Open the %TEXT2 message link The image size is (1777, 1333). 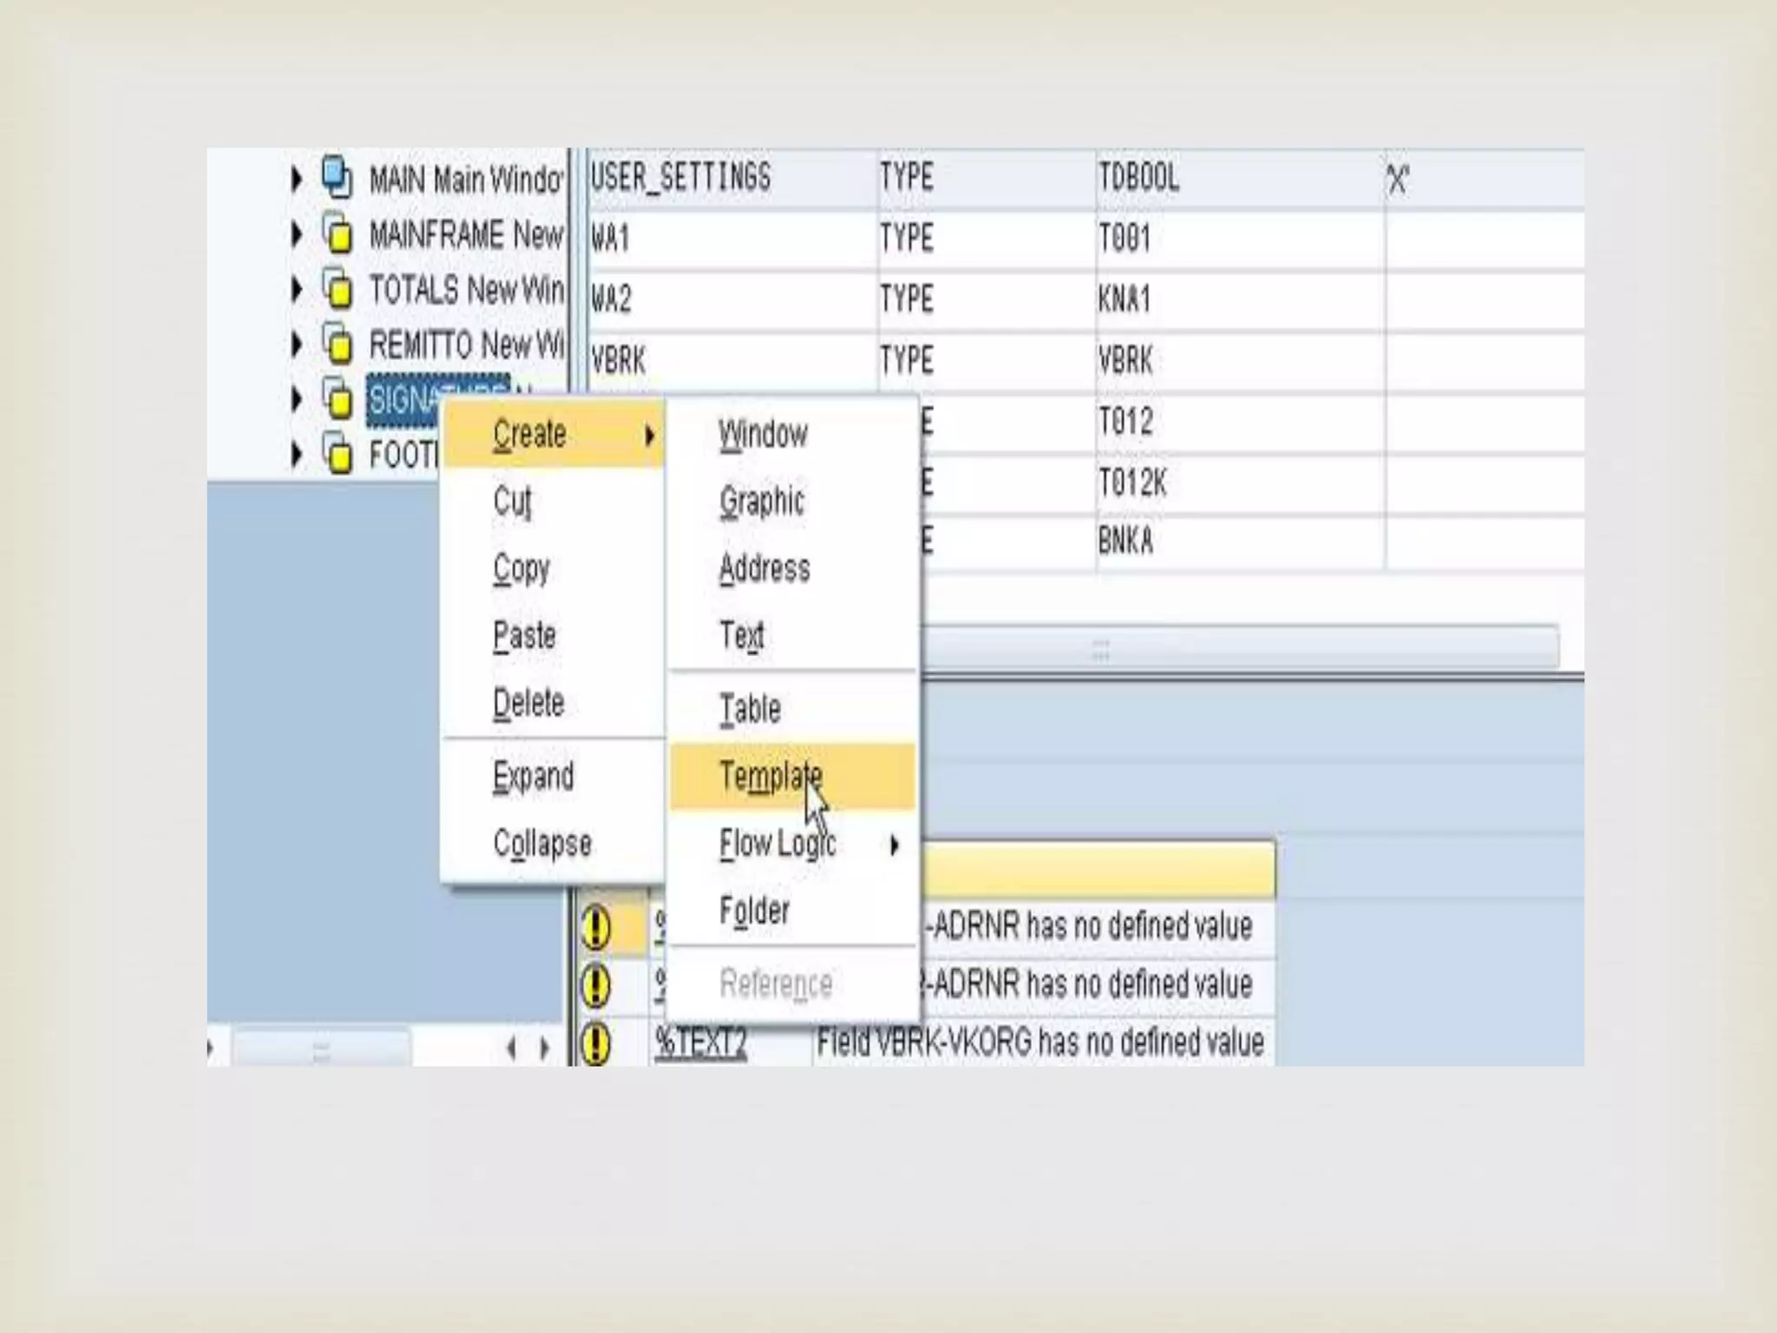click(700, 1042)
